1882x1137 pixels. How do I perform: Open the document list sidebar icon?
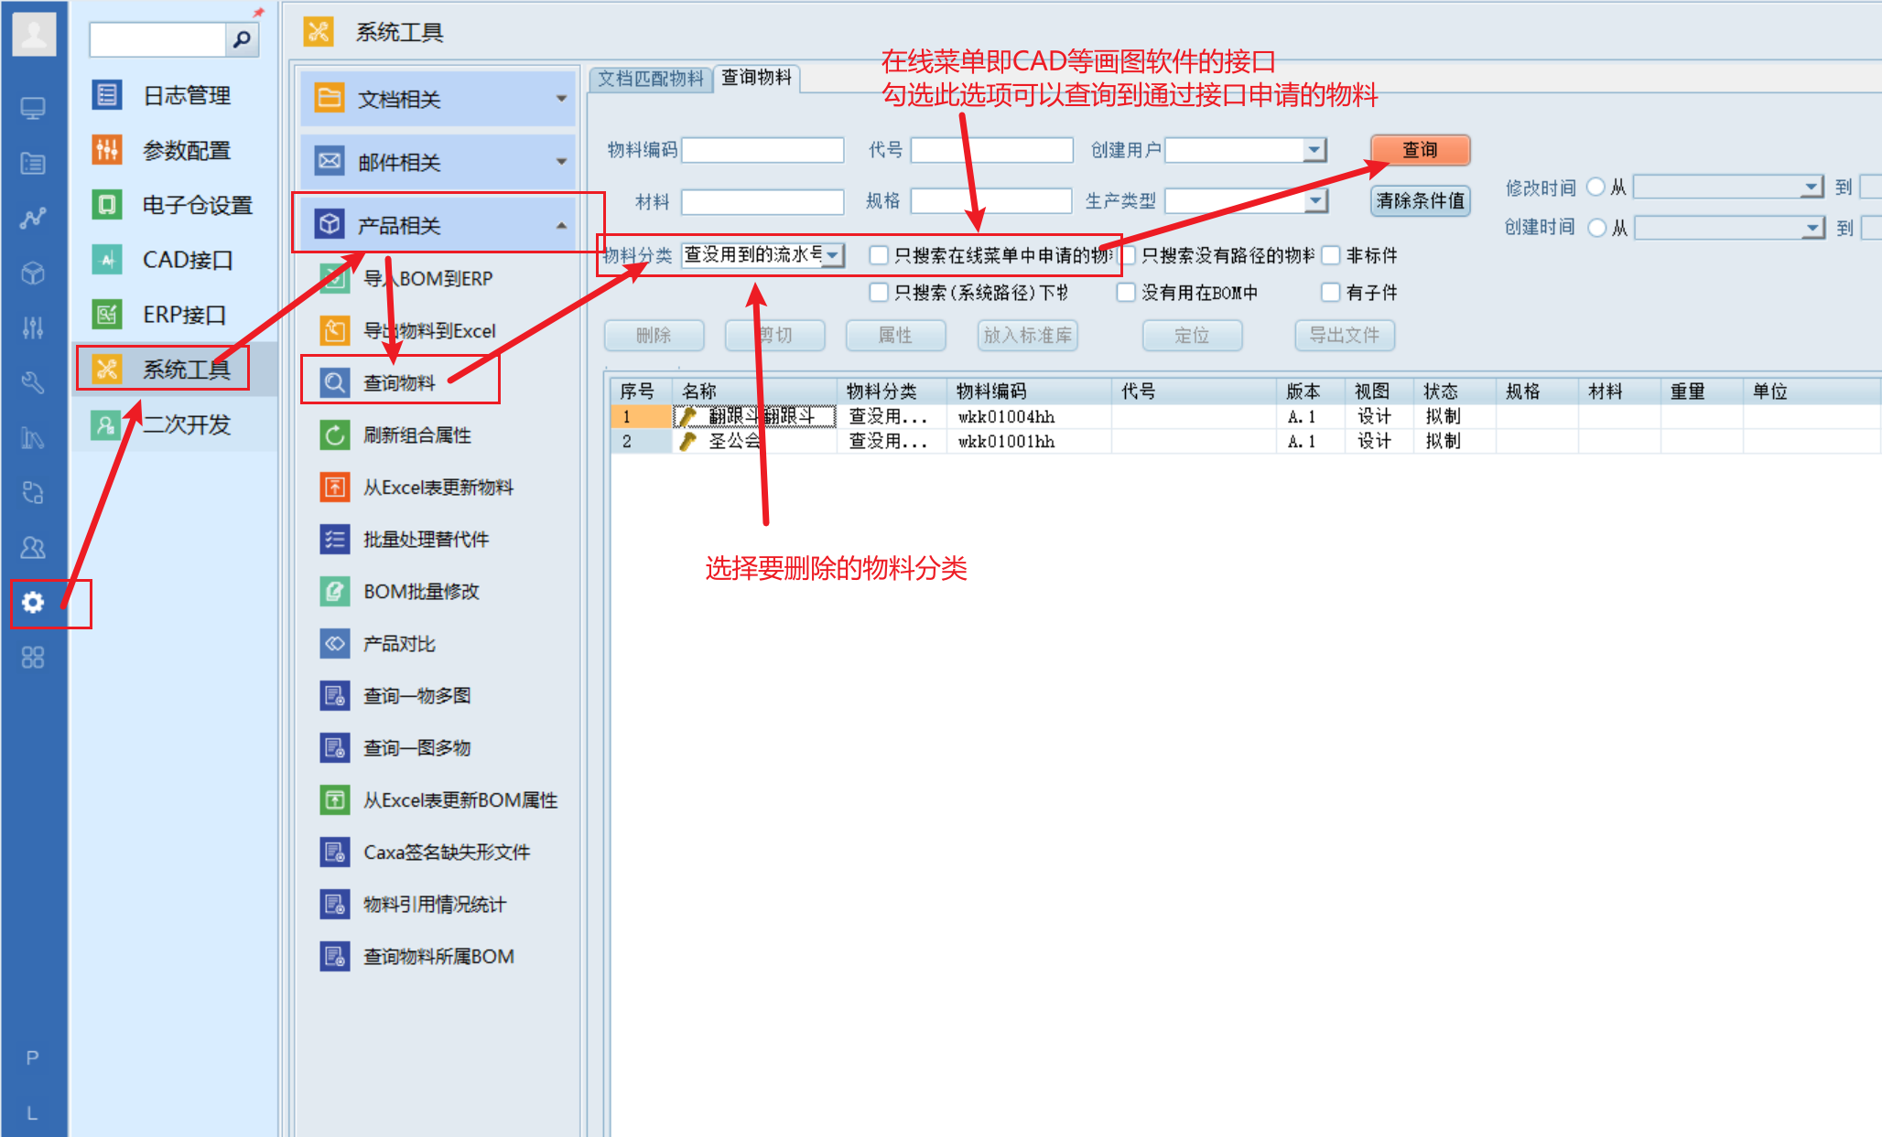[x=33, y=164]
